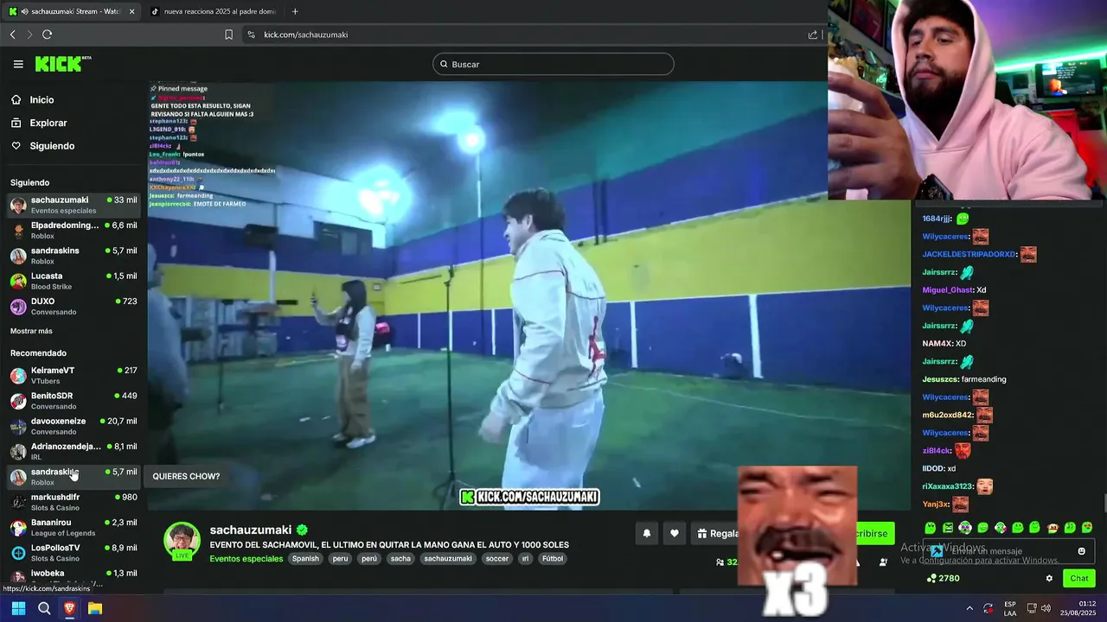
Task: Open the Windows Start menu
Action: click(18, 608)
